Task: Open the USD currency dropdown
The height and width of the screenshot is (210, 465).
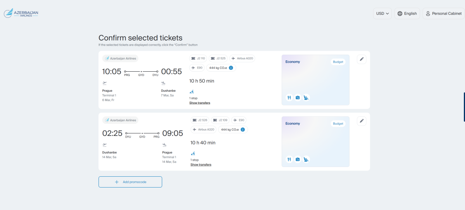Action: pyautogui.click(x=382, y=14)
